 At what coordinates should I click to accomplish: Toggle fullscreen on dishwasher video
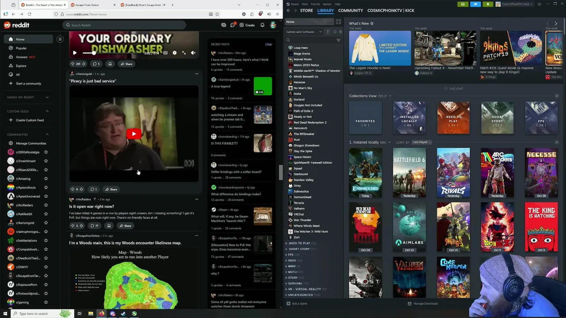point(184,53)
